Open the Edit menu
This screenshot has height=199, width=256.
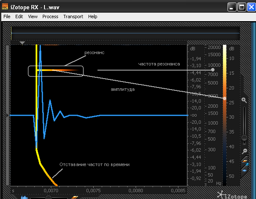point(19,16)
